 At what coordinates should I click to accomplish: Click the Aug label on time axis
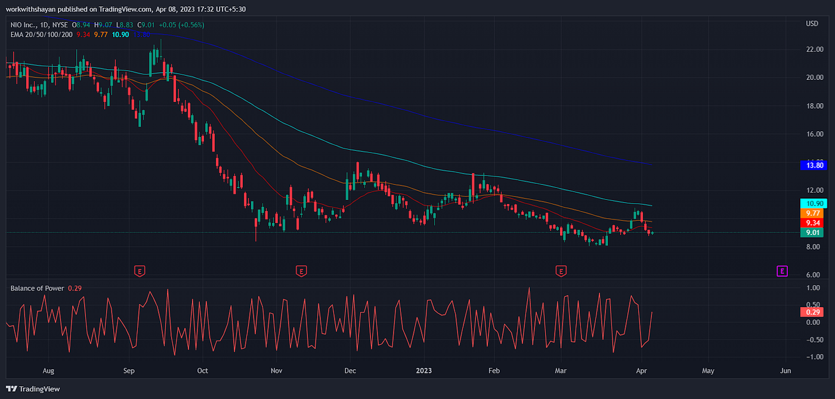pyautogui.click(x=49, y=371)
